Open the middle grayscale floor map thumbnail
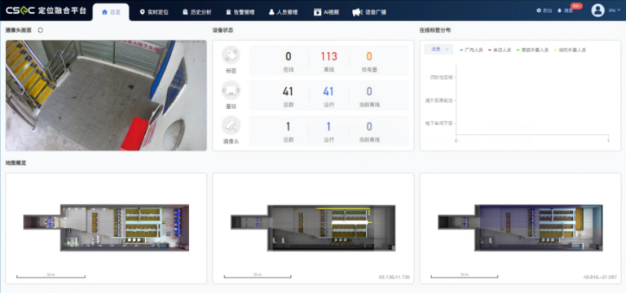Image resolution: width=626 pixels, height=293 pixels. click(313, 228)
